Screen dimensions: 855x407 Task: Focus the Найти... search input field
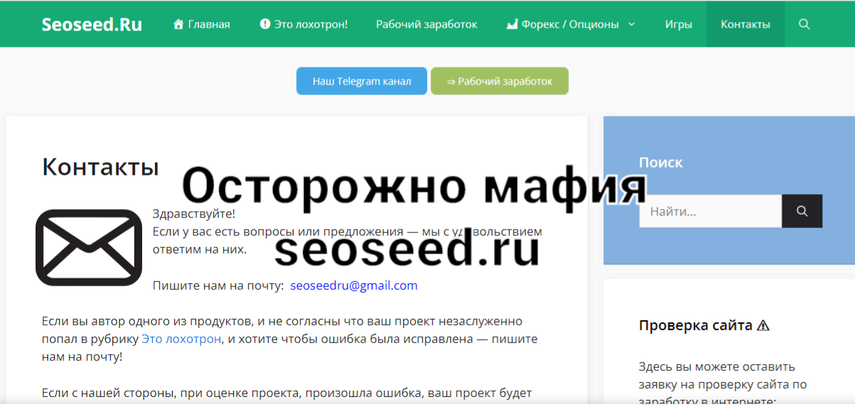tap(711, 211)
